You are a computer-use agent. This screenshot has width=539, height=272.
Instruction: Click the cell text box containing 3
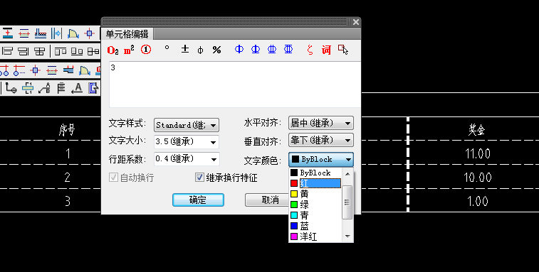pyautogui.click(x=235, y=85)
